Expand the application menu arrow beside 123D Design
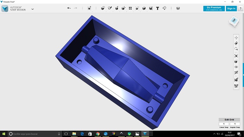The image size is (244, 137). click(32, 9)
